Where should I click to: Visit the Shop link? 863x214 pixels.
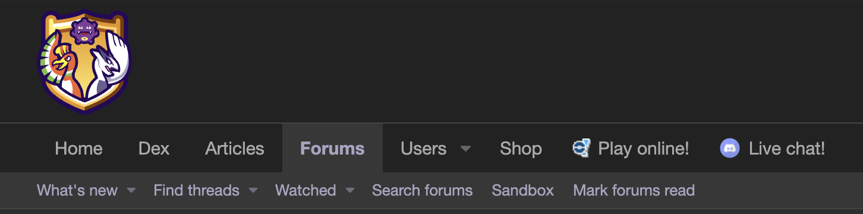point(521,148)
